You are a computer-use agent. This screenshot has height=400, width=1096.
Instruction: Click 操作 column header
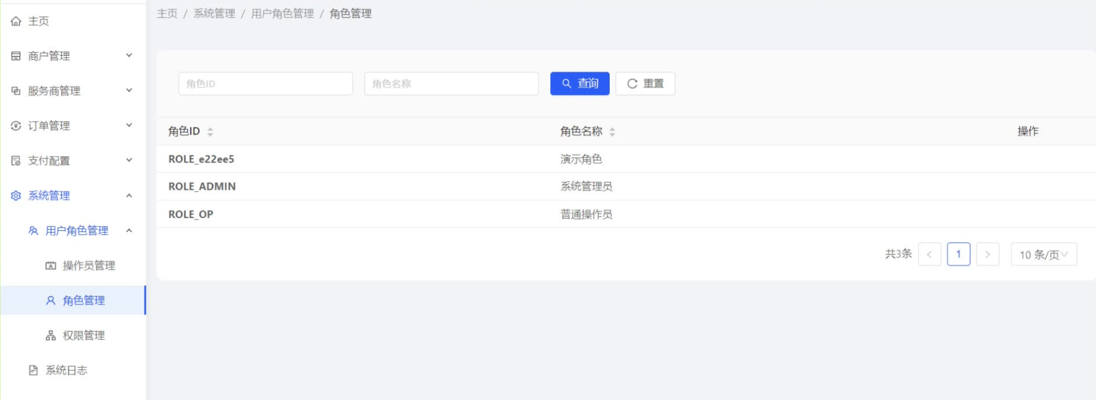[1028, 132]
